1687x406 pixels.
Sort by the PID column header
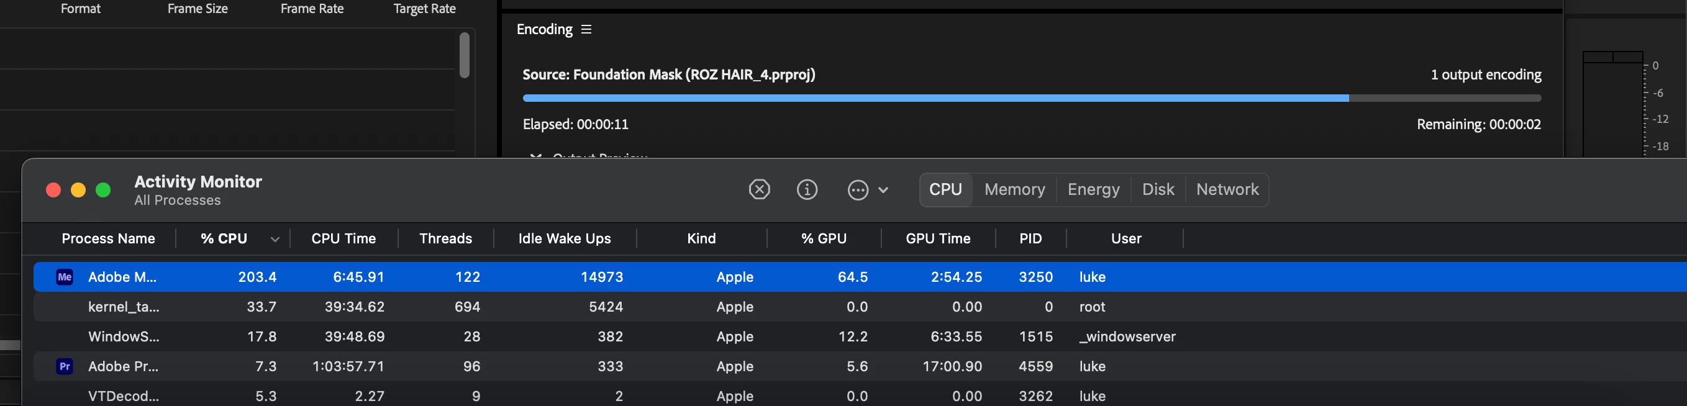click(x=1030, y=239)
